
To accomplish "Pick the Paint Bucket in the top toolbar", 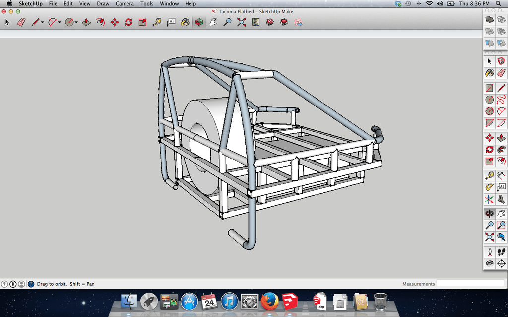I will pos(185,22).
